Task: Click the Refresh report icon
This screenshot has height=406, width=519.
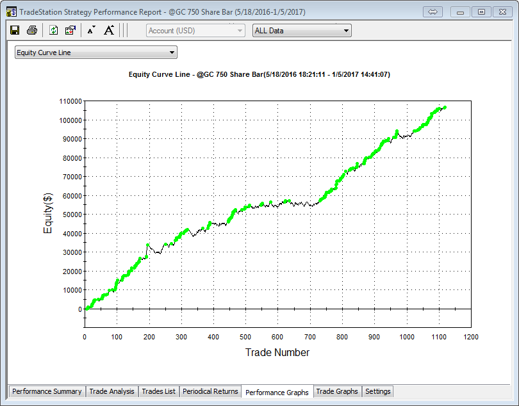Action: click(x=54, y=30)
